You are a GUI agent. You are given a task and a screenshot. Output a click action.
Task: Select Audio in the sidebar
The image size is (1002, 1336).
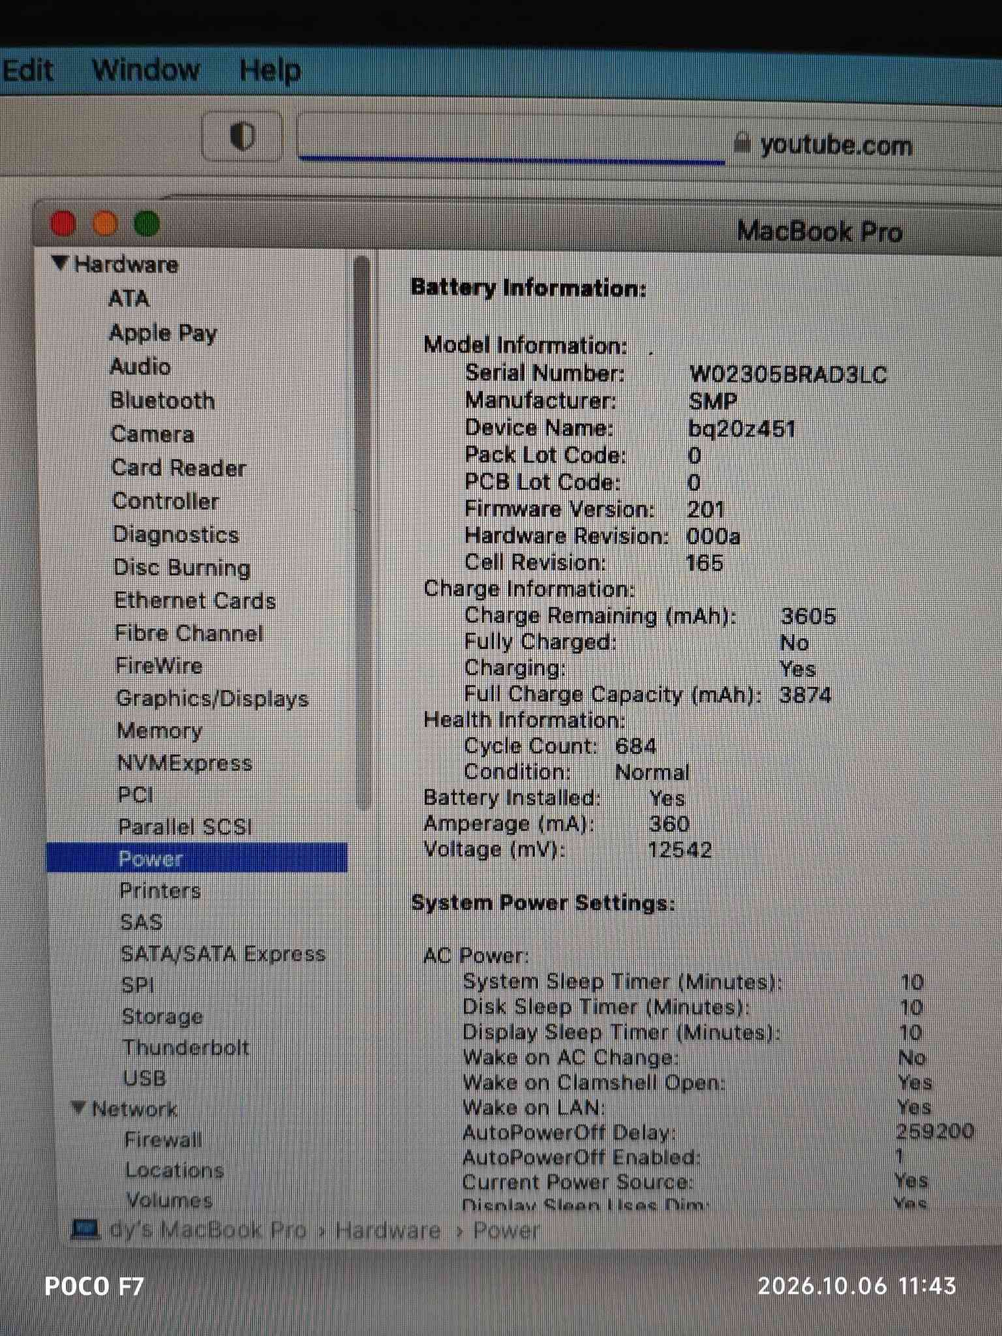coord(140,367)
